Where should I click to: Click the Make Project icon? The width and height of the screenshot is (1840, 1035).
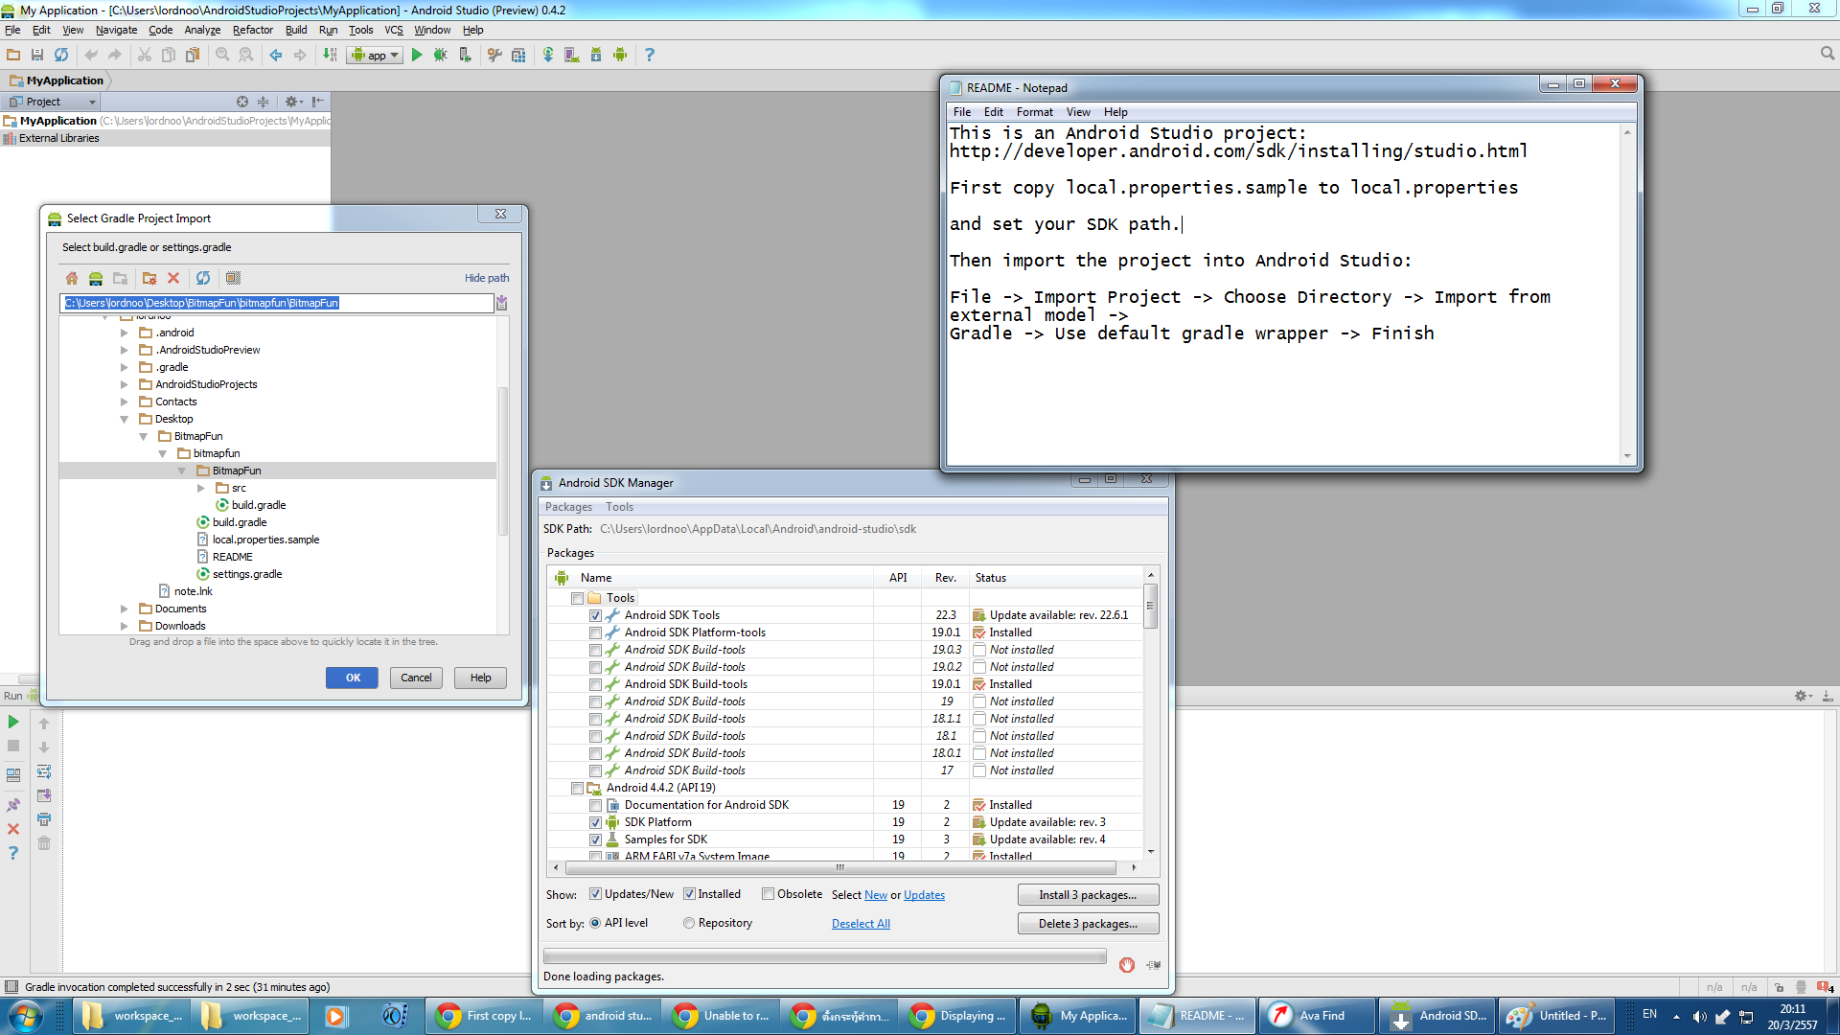tap(330, 55)
